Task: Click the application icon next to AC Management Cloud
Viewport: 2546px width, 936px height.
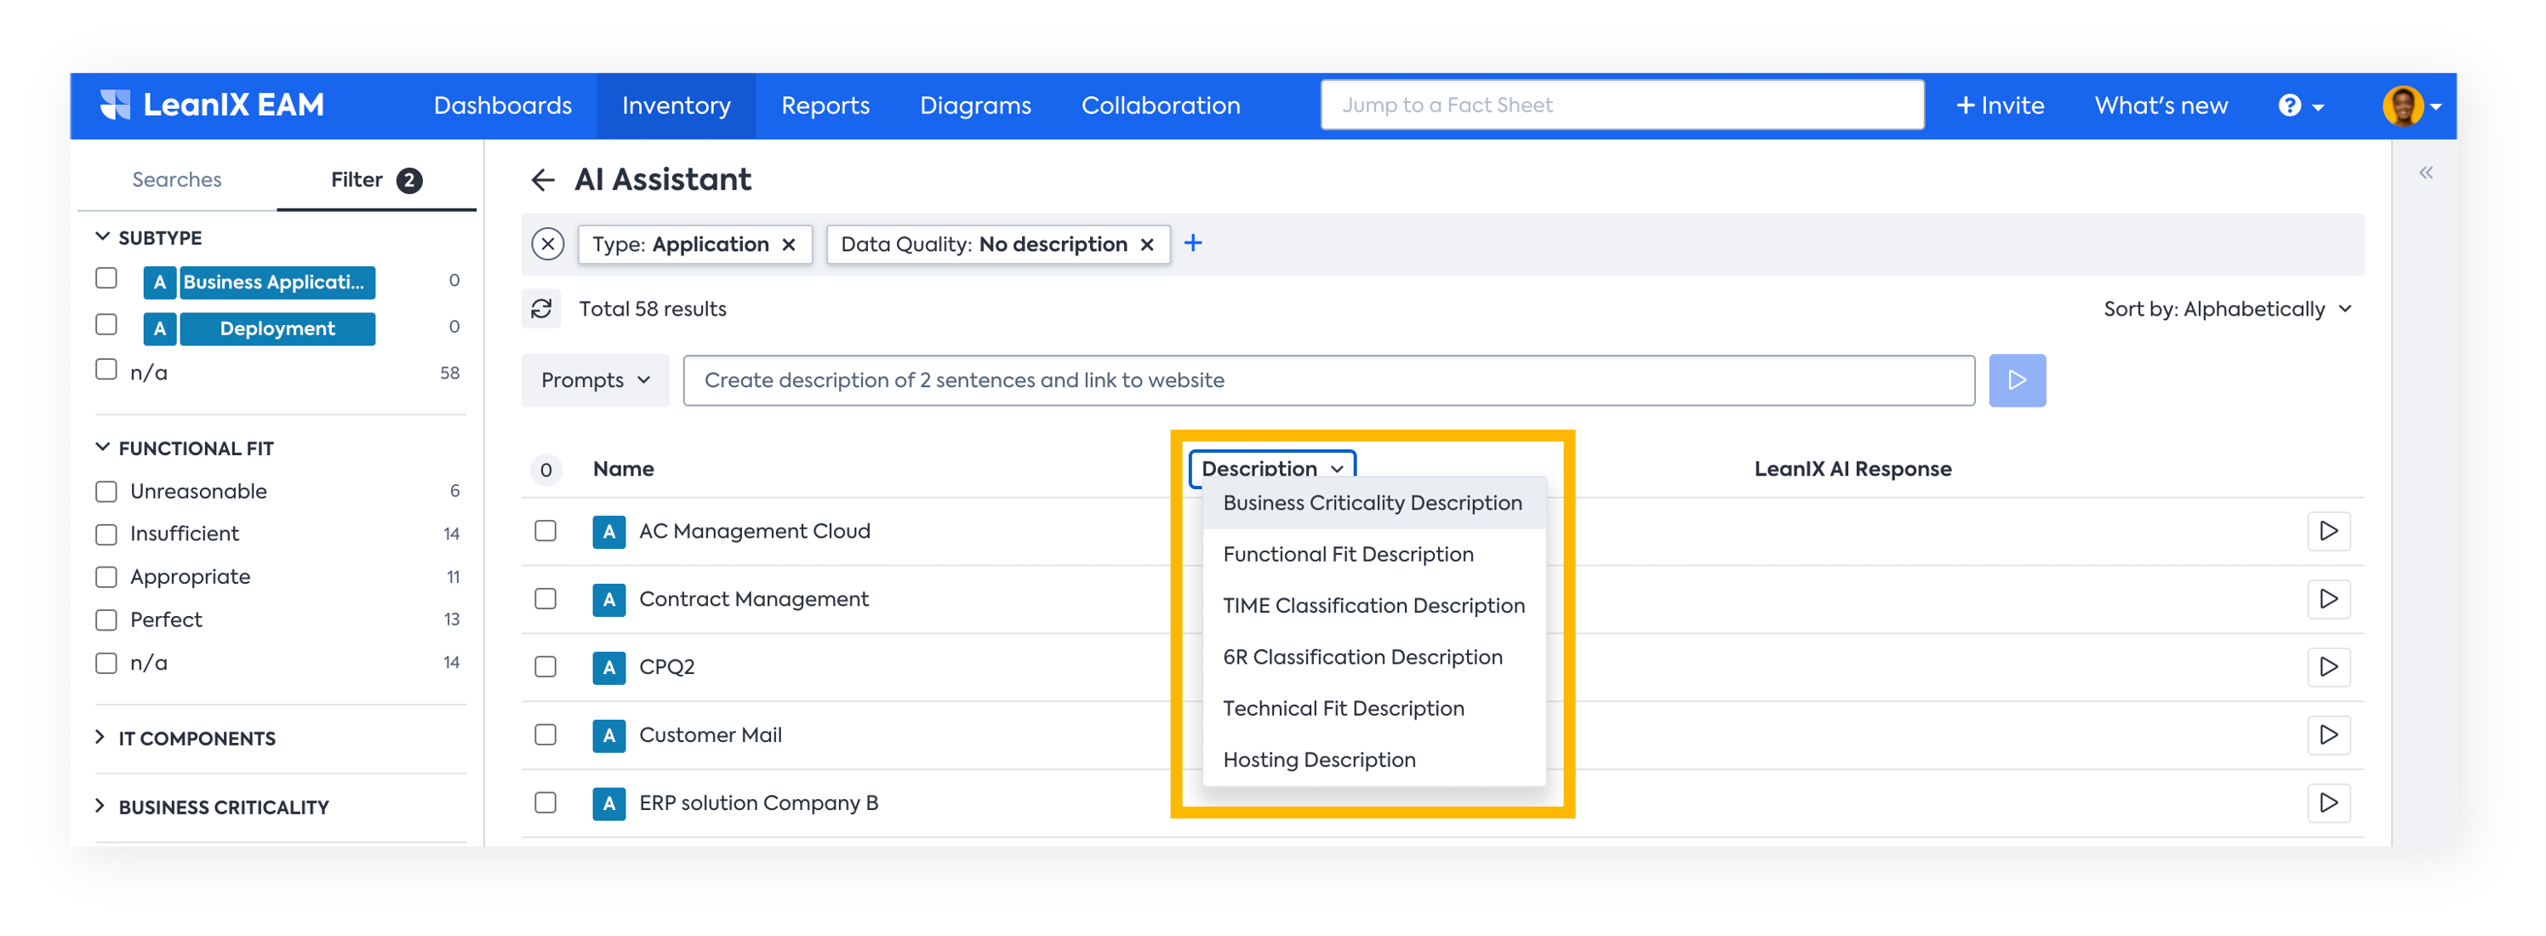Action: [608, 532]
